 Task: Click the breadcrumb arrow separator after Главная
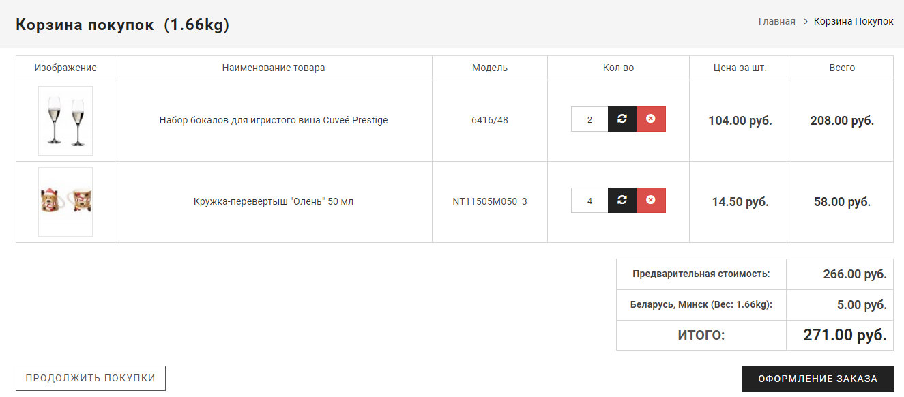click(805, 22)
